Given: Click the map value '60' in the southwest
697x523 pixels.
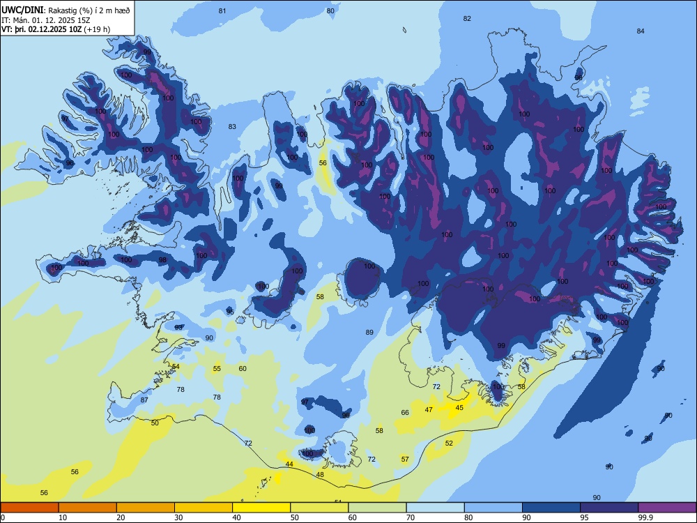Looking at the screenshot, I should [243, 368].
